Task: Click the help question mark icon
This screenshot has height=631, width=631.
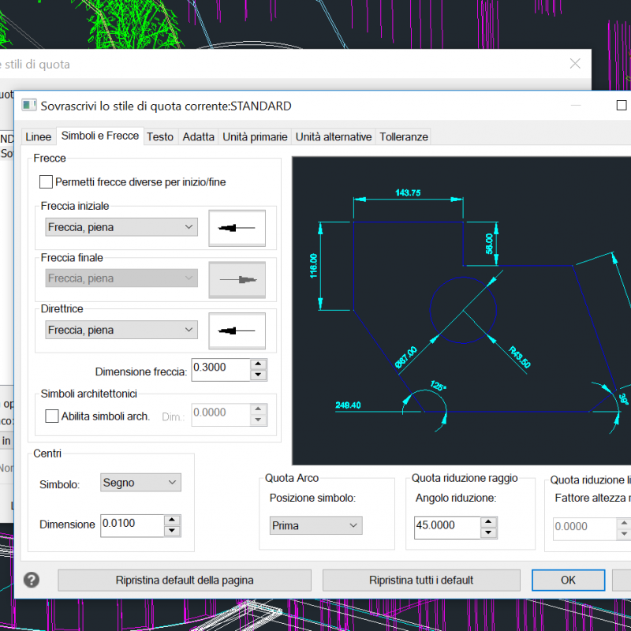Action: tap(32, 580)
